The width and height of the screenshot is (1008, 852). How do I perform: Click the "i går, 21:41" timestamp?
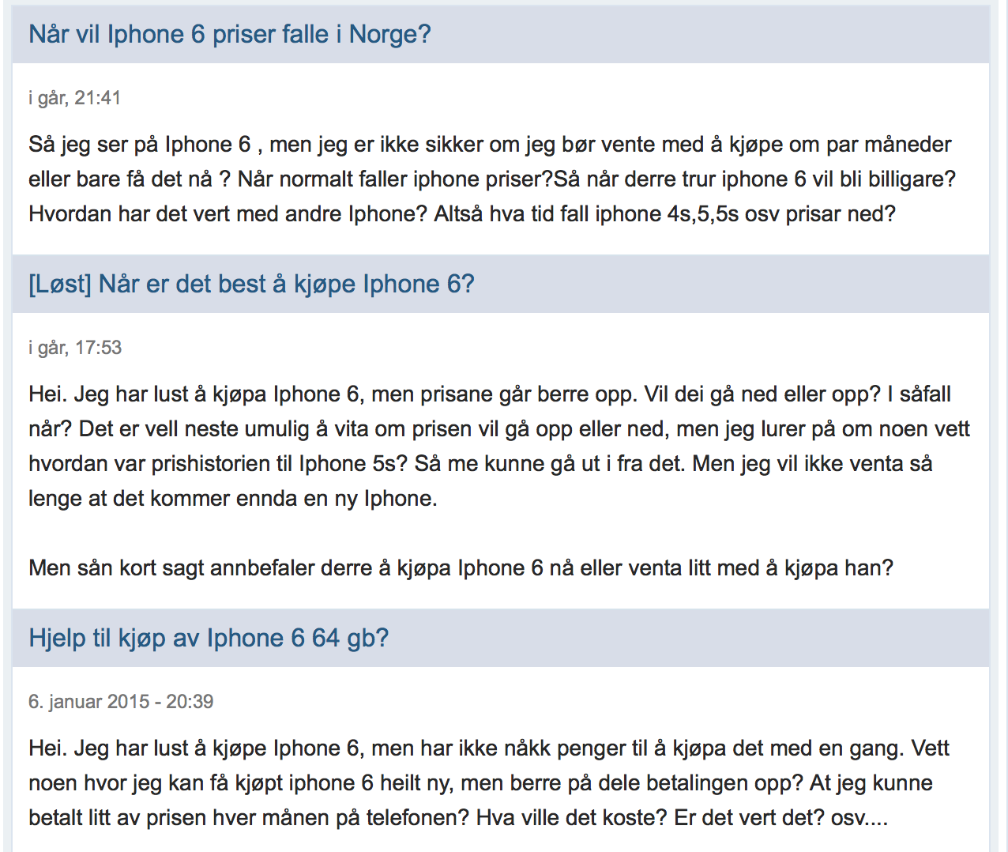(75, 98)
